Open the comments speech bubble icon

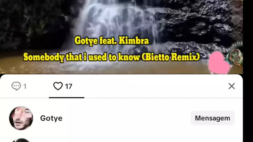(16, 86)
